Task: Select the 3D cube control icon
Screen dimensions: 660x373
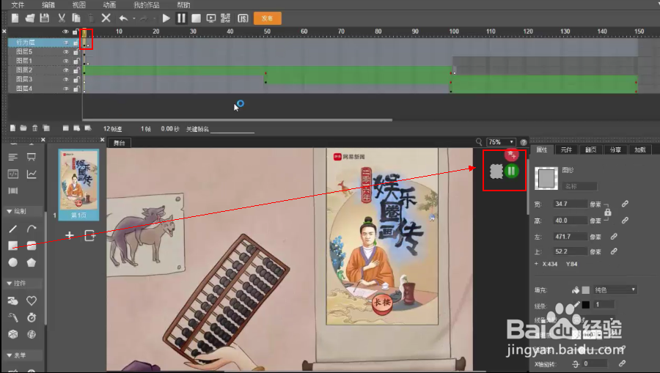Action: point(13,334)
